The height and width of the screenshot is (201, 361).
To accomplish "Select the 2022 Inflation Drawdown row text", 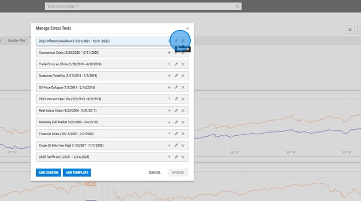I will point(74,41).
